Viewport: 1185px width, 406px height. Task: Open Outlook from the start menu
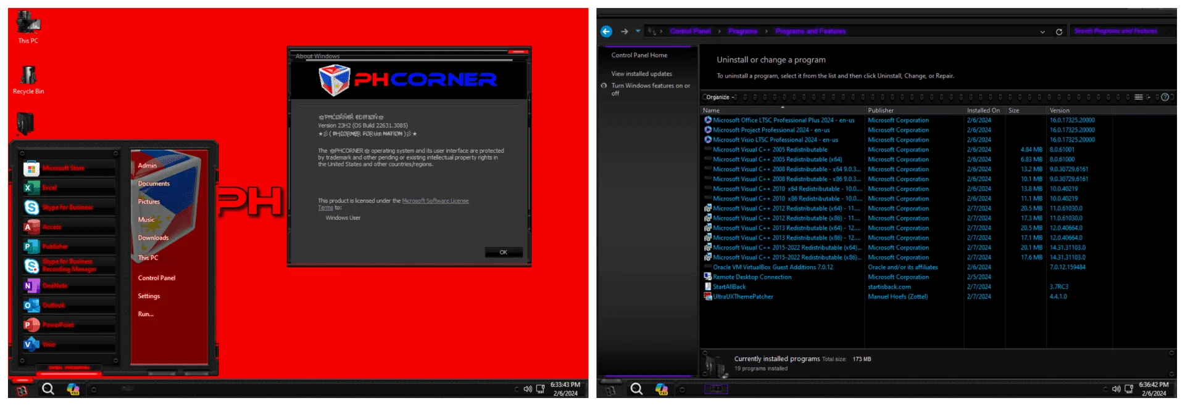(69, 305)
